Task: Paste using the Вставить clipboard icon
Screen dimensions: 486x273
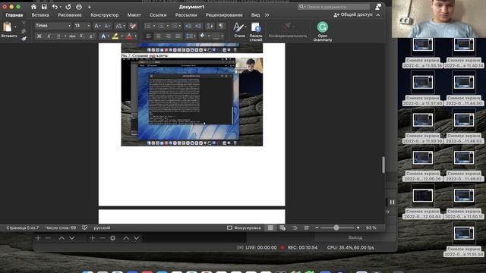Action: pyautogui.click(x=7, y=27)
